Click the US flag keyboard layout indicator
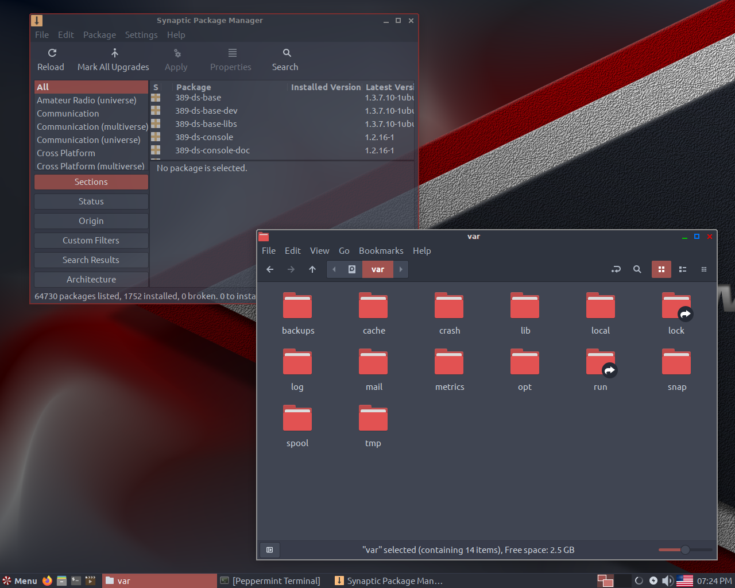The height and width of the screenshot is (588, 735). [x=684, y=581]
